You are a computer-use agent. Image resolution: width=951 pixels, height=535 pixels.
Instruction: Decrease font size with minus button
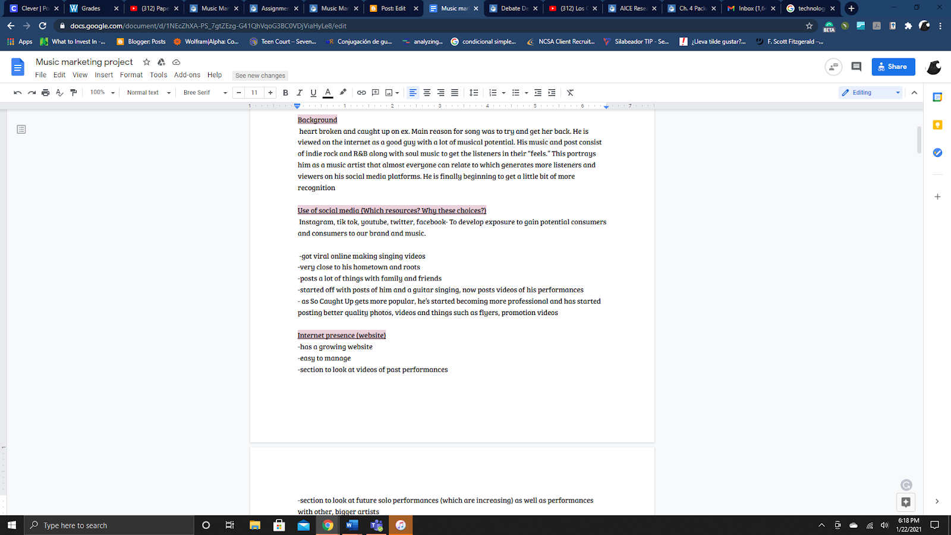pyautogui.click(x=239, y=93)
